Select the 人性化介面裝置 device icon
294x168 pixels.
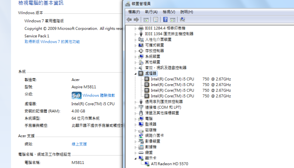tap(141, 40)
